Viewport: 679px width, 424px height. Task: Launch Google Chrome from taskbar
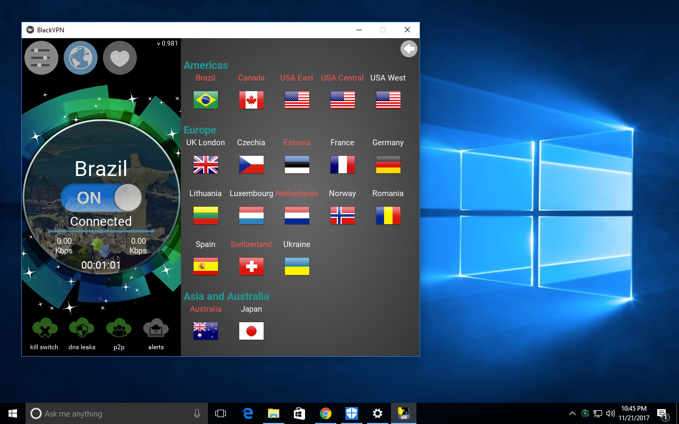coord(326,413)
